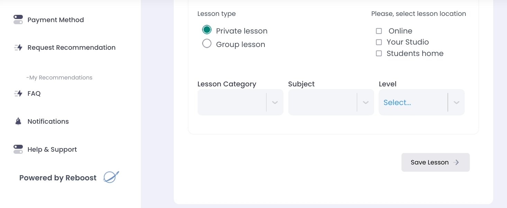Enable the Students home checkbox
Image resolution: width=507 pixels, height=208 pixels.
379,54
